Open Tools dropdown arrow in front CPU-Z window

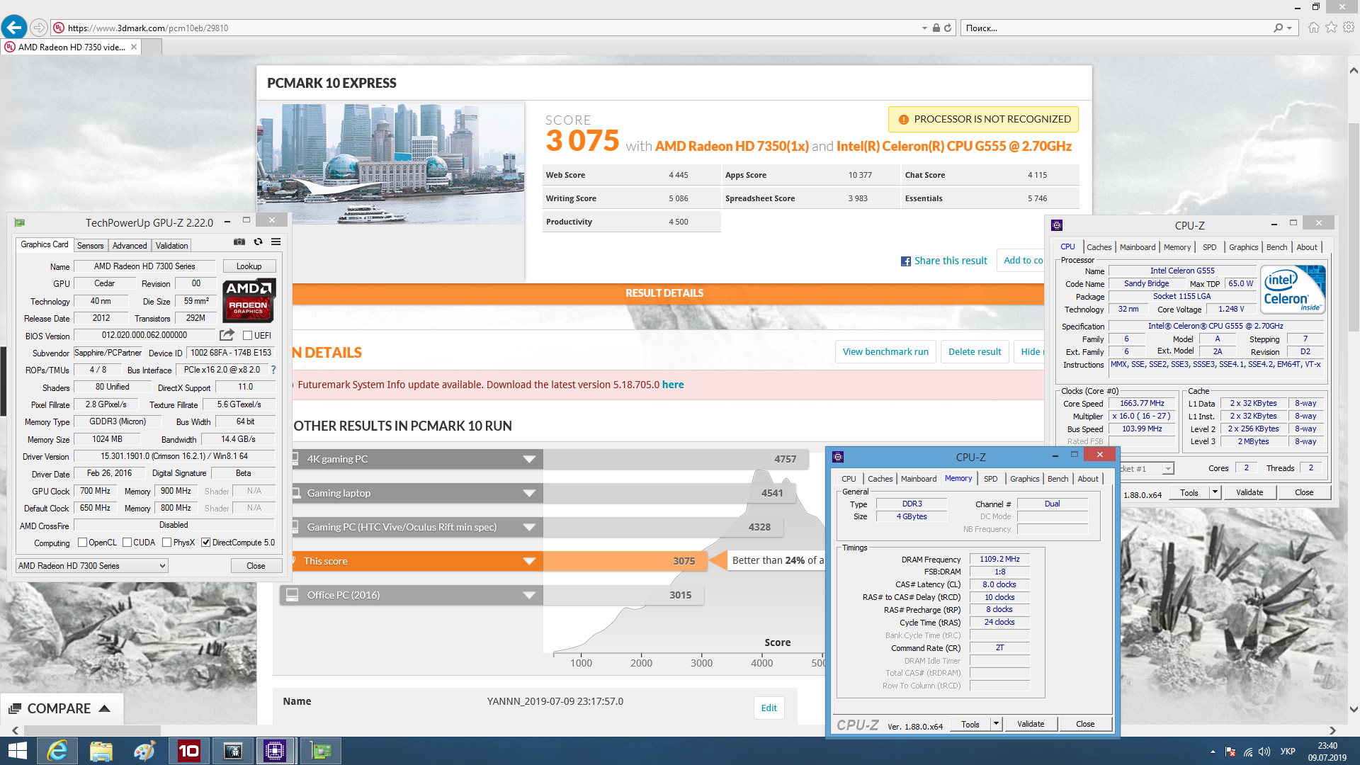coord(996,724)
